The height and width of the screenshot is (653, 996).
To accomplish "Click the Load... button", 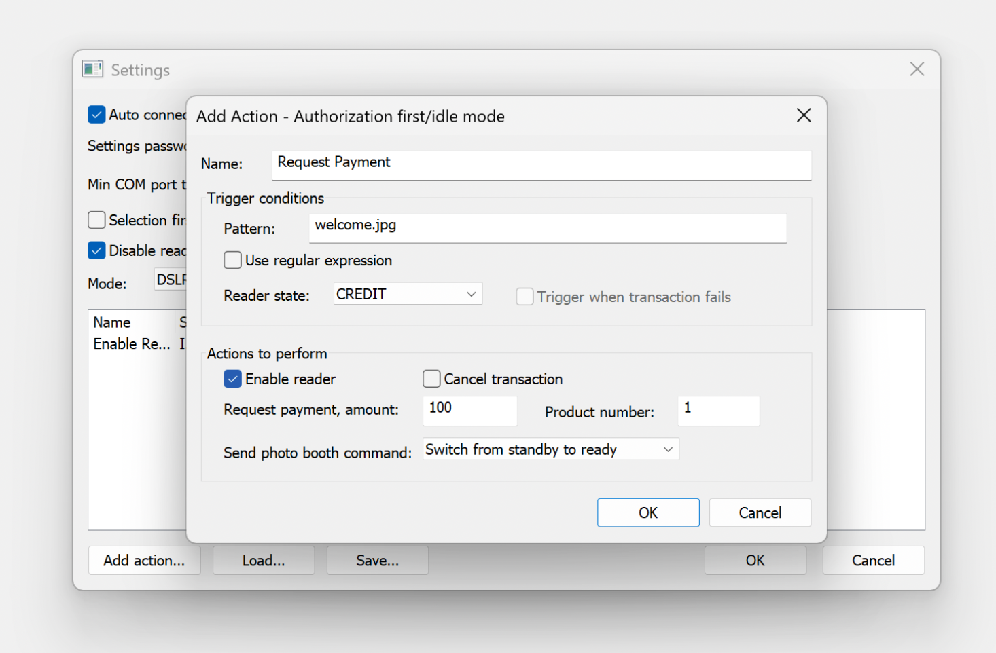I will (x=264, y=561).
